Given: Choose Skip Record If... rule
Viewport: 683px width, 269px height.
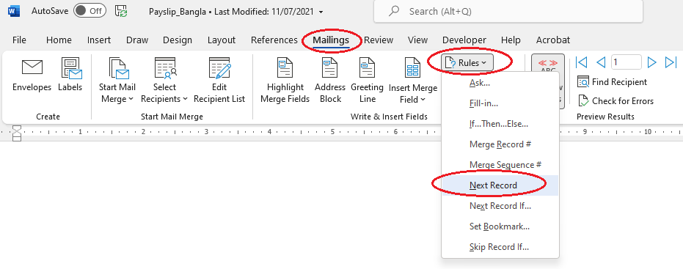Looking at the screenshot, I should 500,247.
